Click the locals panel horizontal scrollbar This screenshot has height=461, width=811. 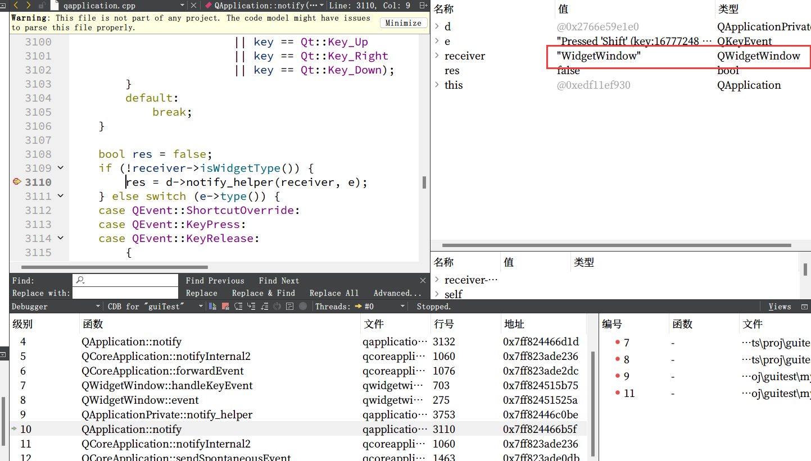coord(617,245)
